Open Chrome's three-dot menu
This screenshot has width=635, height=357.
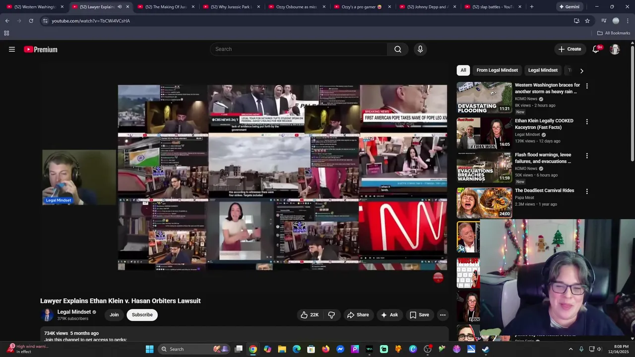tap(628, 21)
